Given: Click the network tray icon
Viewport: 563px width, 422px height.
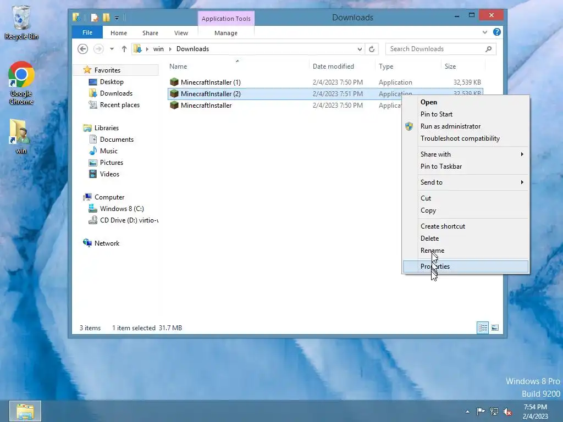Looking at the screenshot, I should tap(494, 411).
